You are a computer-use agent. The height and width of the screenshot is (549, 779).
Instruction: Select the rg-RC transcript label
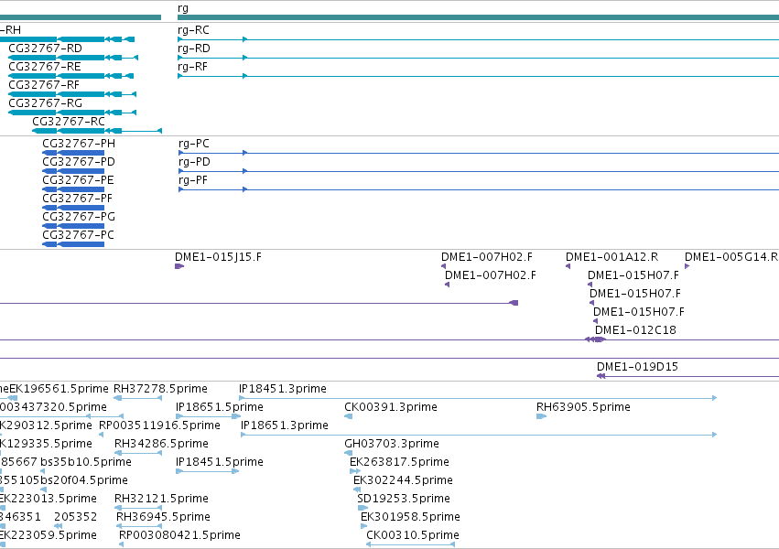point(193,30)
